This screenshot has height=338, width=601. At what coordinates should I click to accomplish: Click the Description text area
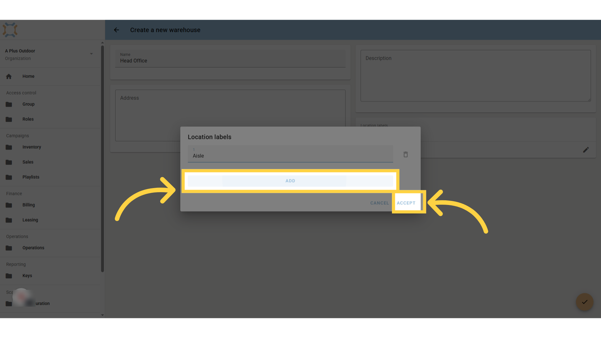coord(475,76)
